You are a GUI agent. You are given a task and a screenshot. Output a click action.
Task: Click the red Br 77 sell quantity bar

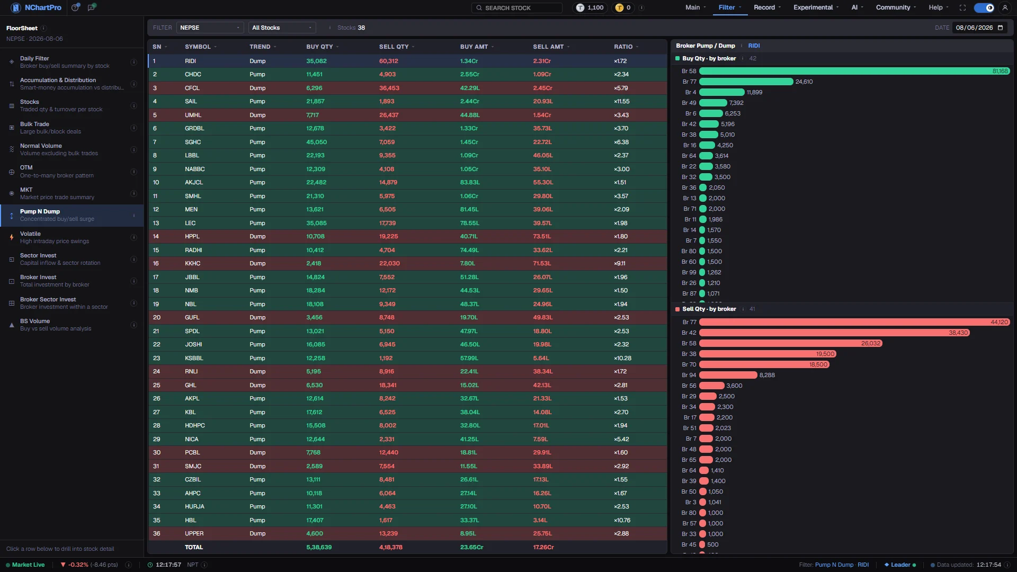pos(854,322)
